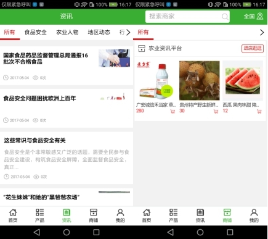Tap the search magnifier icon
268x239 pixels.
[x=225, y=17]
